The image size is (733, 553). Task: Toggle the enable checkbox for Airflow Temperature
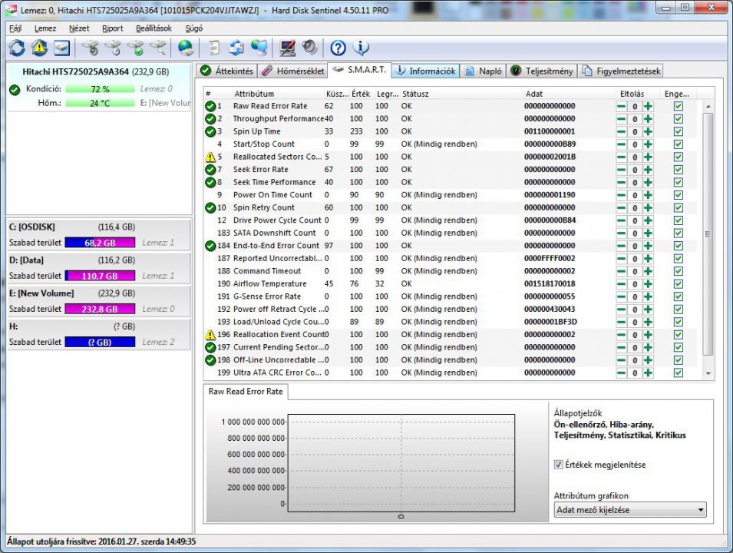(x=679, y=284)
